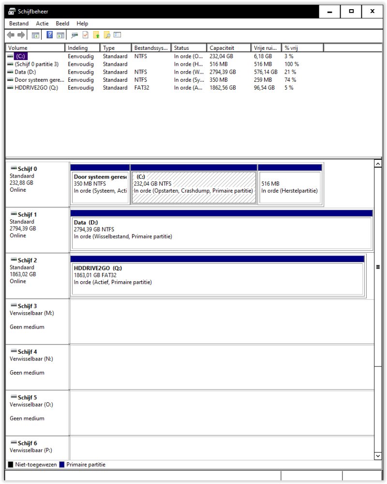Open the Beeld menu
This screenshot has width=387, height=484.
(x=62, y=23)
